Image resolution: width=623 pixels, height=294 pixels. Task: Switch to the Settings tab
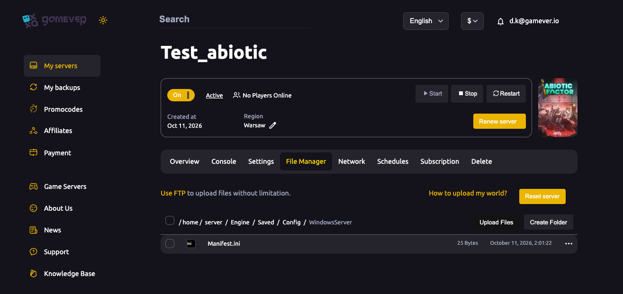coord(261,161)
